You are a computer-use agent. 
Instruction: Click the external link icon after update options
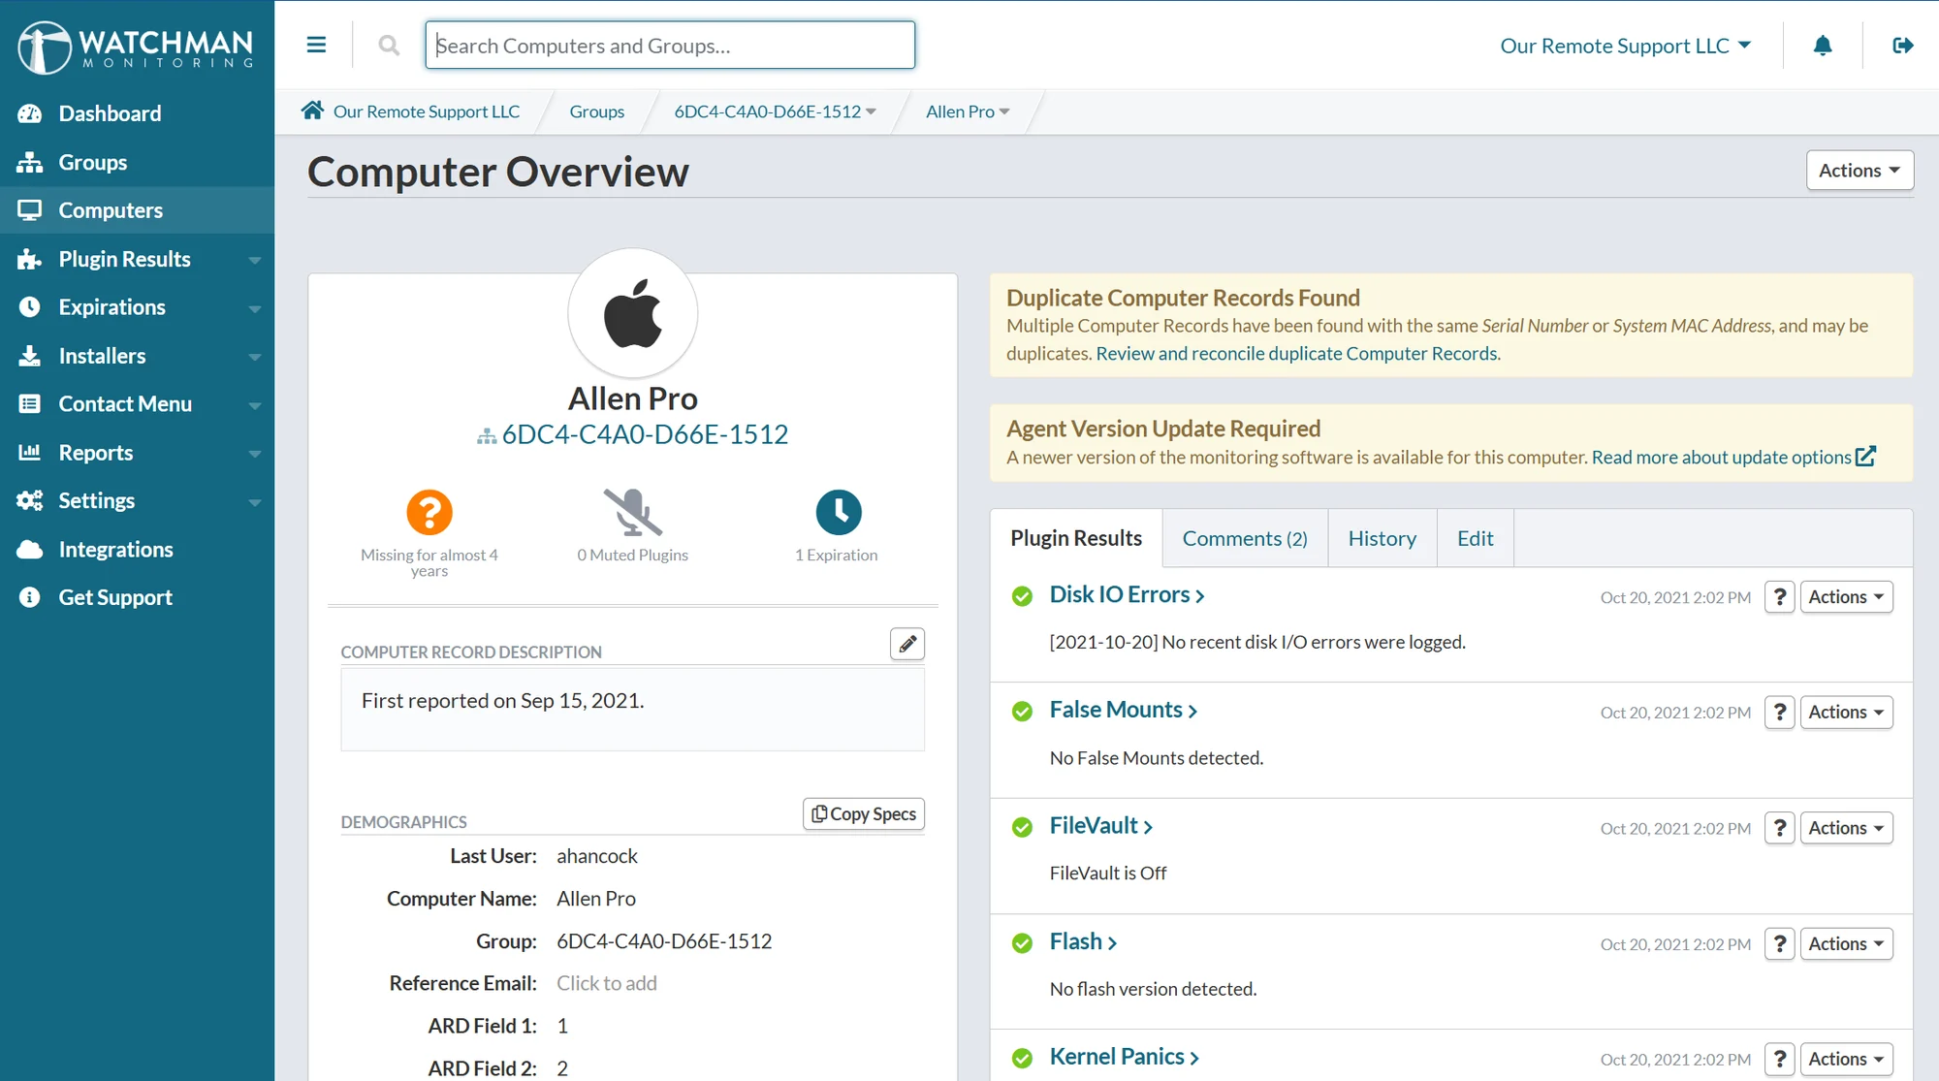pos(1866,456)
